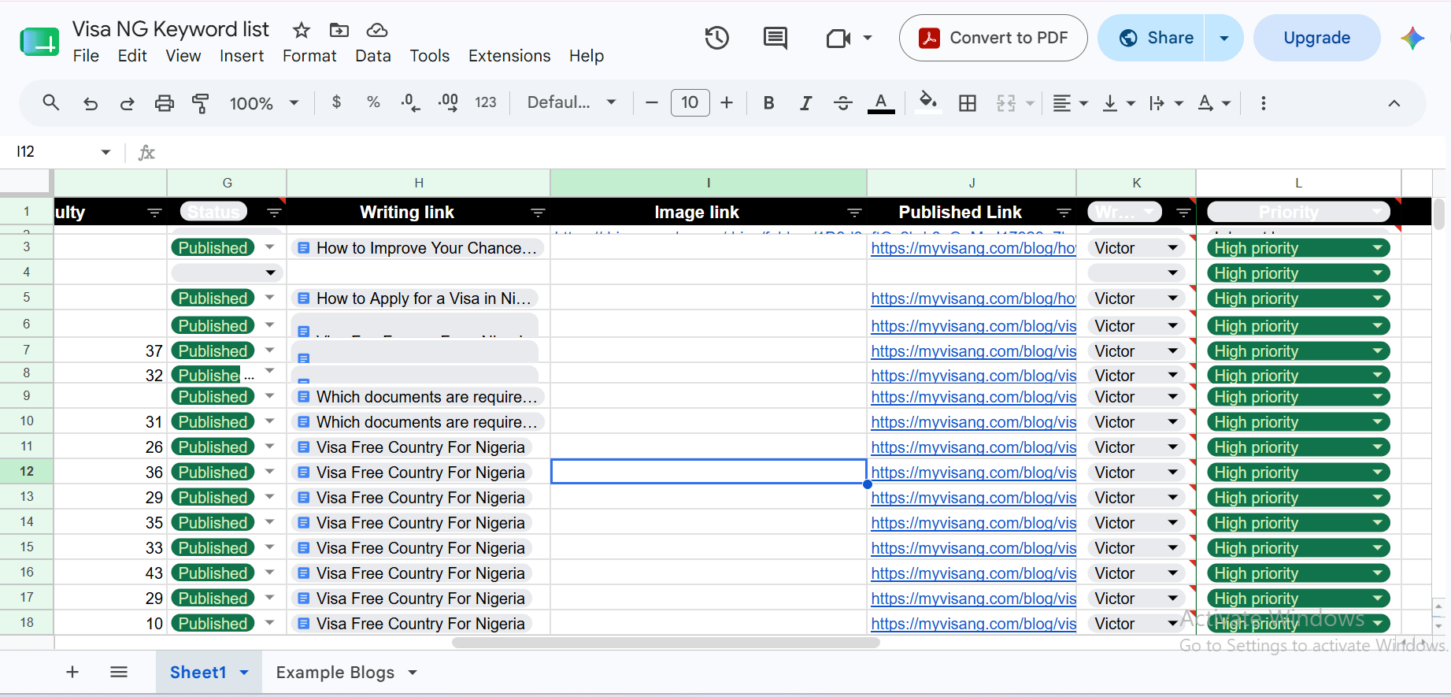1451x697 pixels.
Task: Open the published link in row 18
Action: click(x=973, y=624)
